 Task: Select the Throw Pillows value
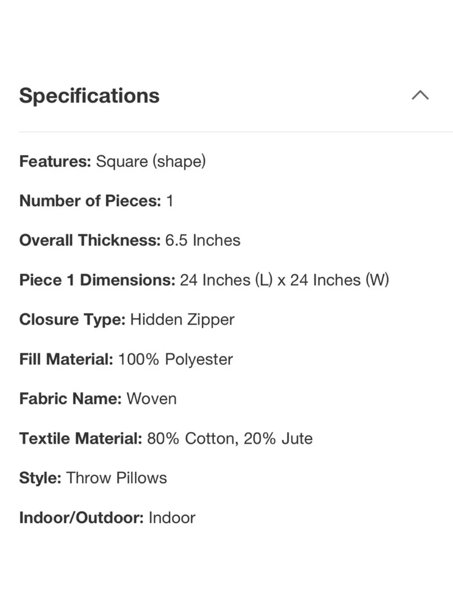[x=116, y=478]
